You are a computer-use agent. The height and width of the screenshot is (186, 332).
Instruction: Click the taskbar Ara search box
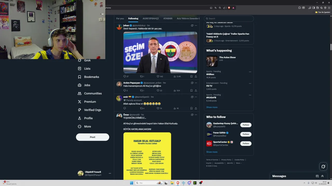point(149,183)
